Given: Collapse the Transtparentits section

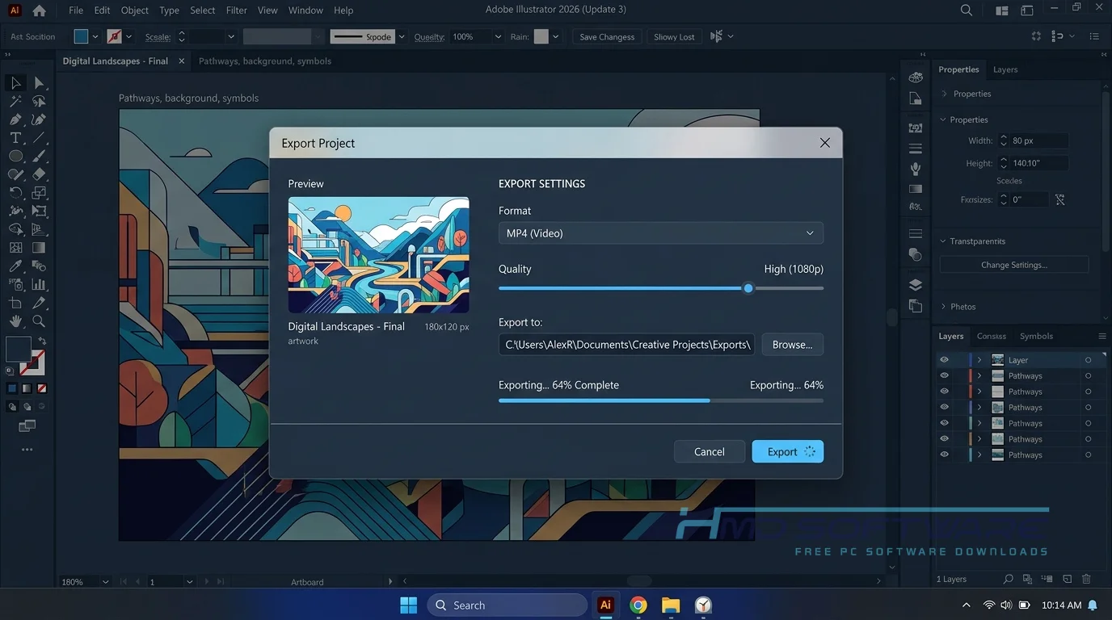Looking at the screenshot, I should (942, 241).
